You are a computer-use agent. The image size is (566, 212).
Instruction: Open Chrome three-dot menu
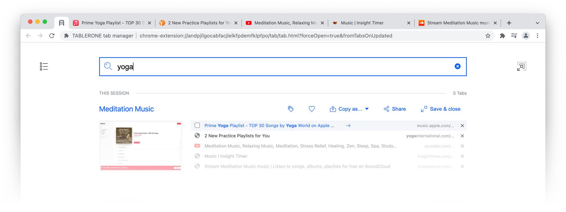537,36
